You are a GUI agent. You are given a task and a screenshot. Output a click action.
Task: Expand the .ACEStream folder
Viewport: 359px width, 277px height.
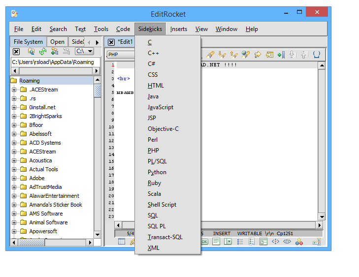tap(14, 90)
